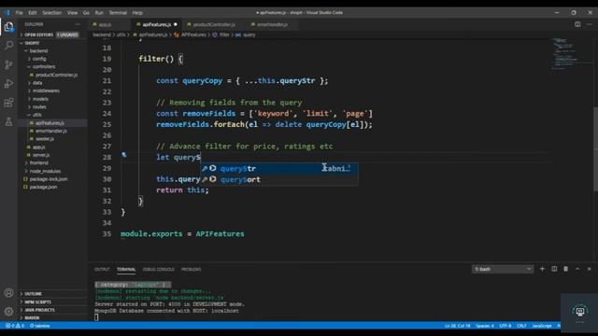Collapse the SHOPIT root folder

point(32,43)
